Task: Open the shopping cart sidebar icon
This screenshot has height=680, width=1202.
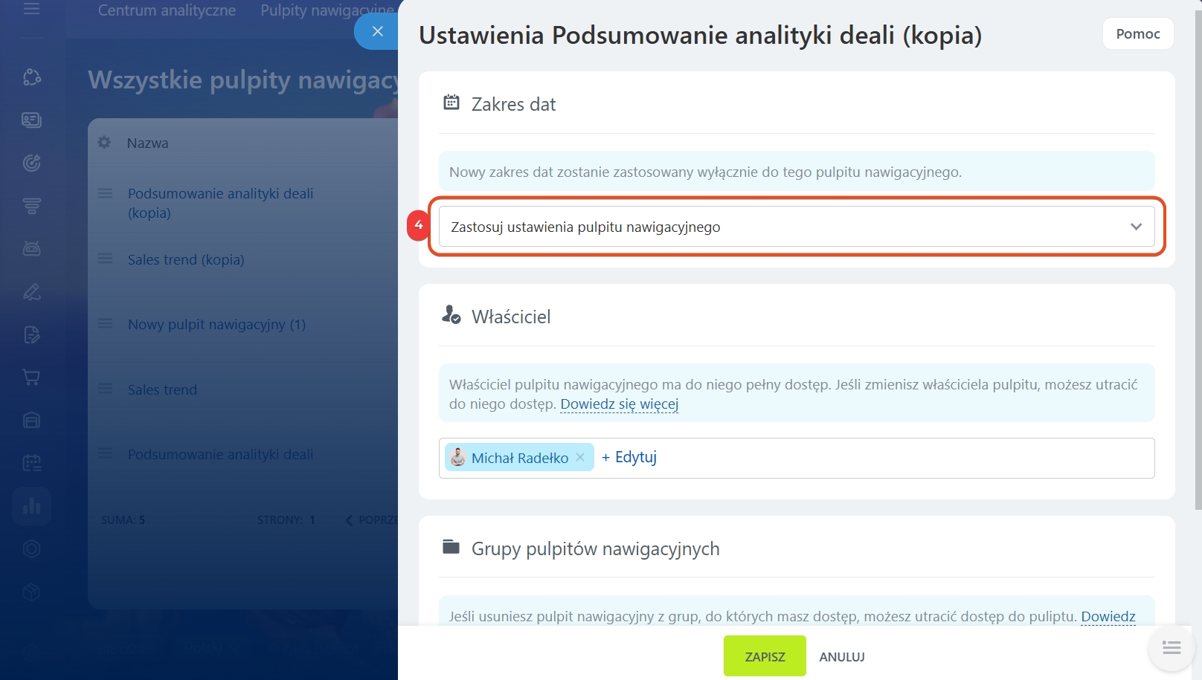Action: 31,377
